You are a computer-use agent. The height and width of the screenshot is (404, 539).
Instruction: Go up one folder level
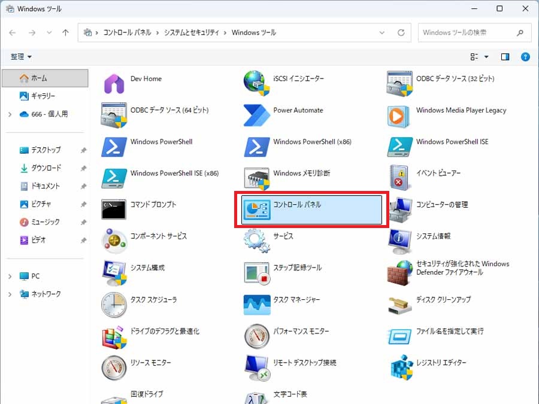65,33
